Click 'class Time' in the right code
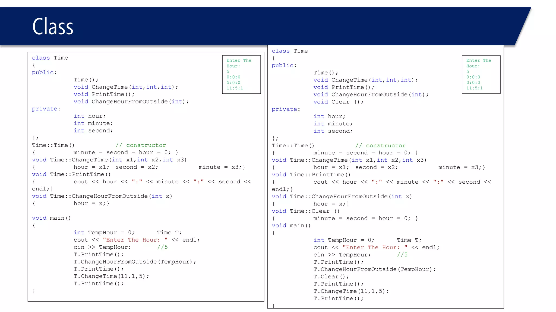Image resolution: width=556 pixels, height=312 pixels. coord(290,51)
